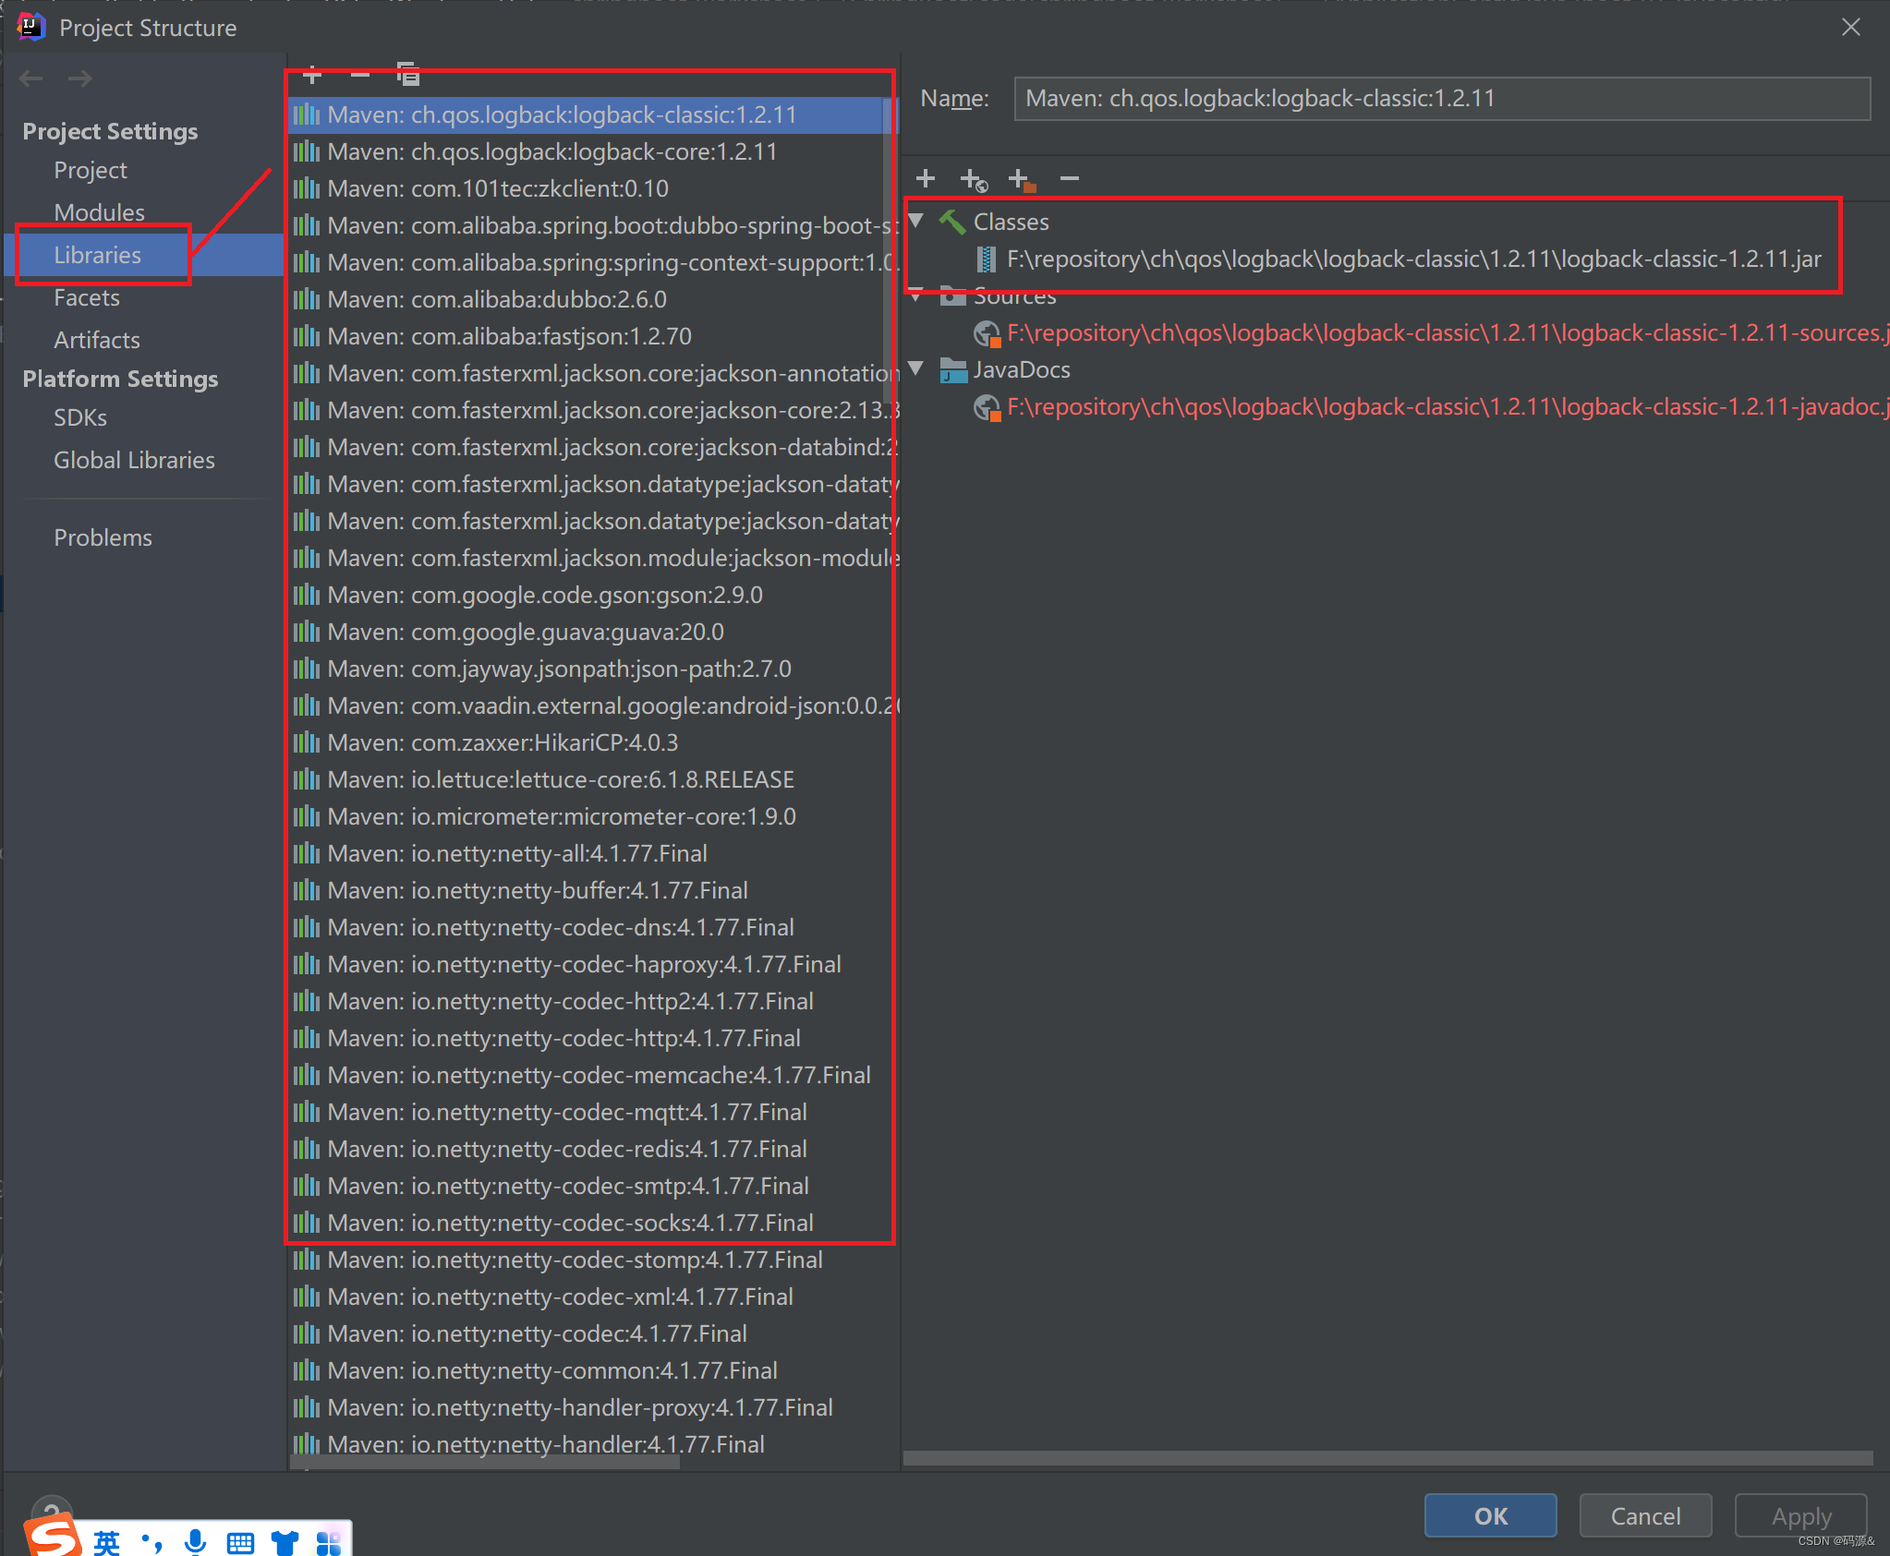Click the specify documentation URL icon
The image size is (1890, 1556).
[974, 179]
